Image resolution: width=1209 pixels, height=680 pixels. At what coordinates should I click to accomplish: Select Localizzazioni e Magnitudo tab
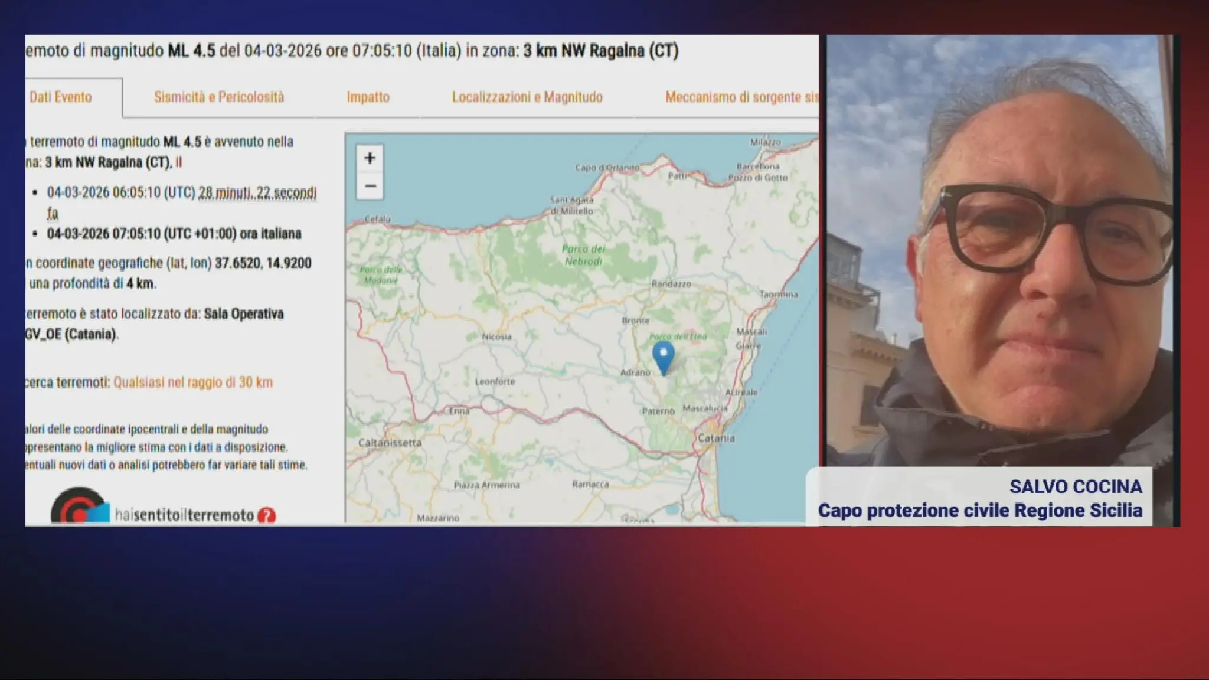(527, 97)
